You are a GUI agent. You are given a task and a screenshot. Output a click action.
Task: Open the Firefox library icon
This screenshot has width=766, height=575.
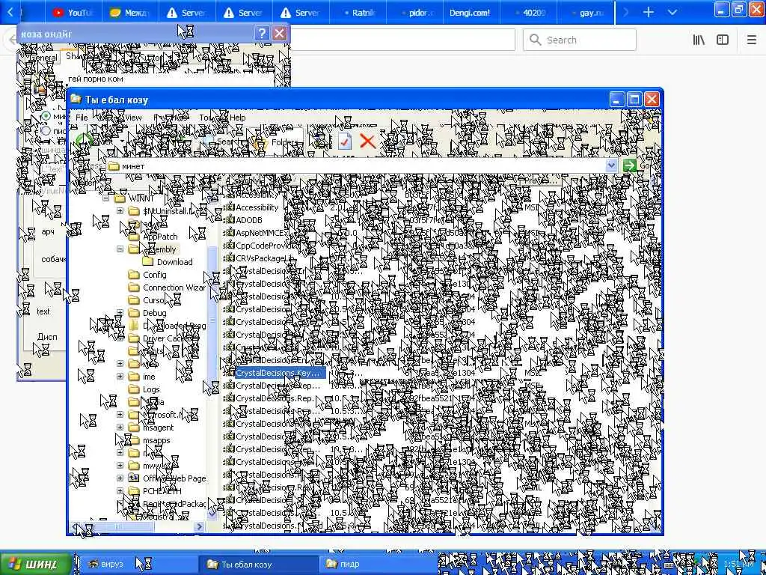pyautogui.click(x=699, y=40)
